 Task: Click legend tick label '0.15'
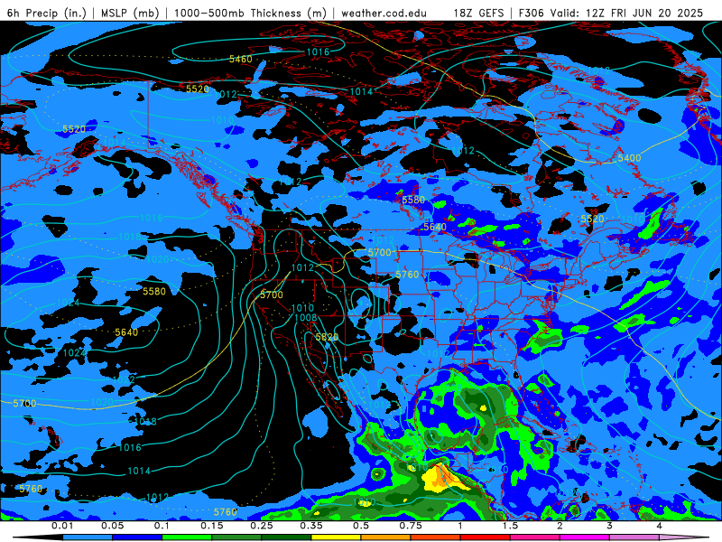tap(212, 526)
